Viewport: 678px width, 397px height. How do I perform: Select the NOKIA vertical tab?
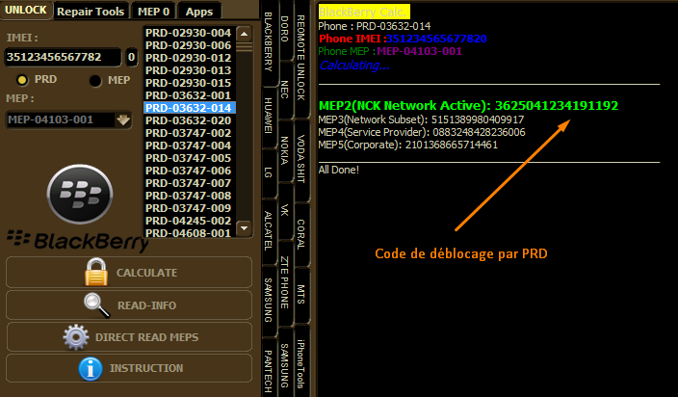284,150
